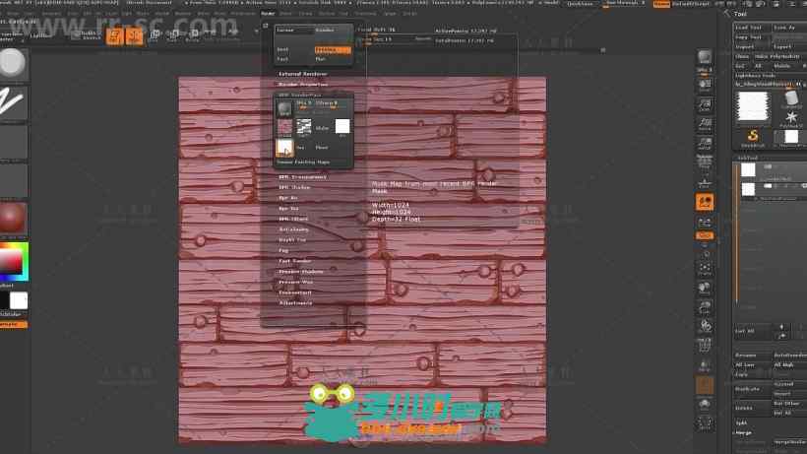Click the white AO render pass thumbnail
This screenshot has height=454, width=807.
[x=342, y=127]
